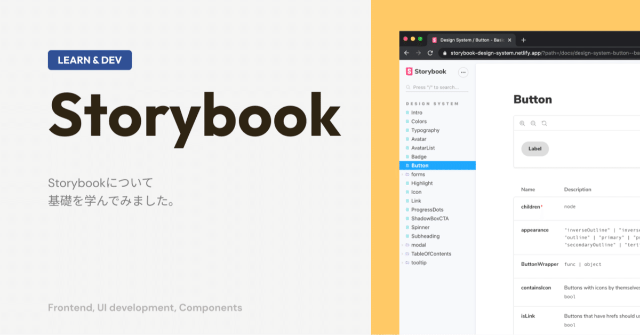Click the appearance prop name

535,230
